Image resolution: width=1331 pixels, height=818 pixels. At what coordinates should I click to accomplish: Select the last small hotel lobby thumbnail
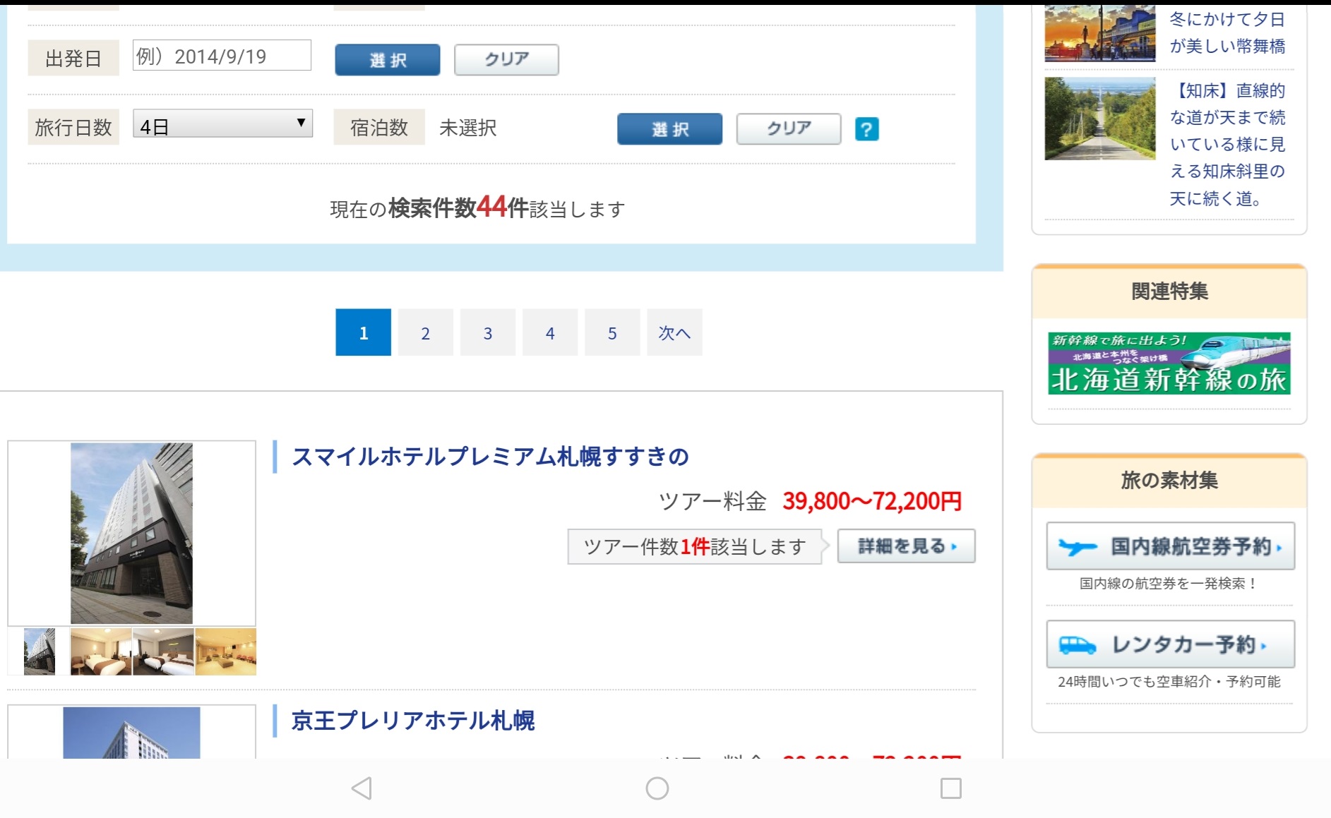(225, 651)
